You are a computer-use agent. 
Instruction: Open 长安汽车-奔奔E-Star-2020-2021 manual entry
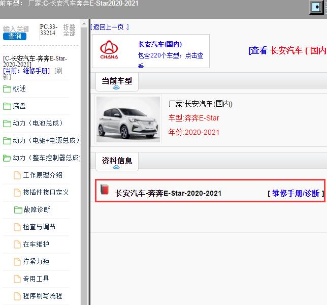pyautogui.click(x=168, y=193)
